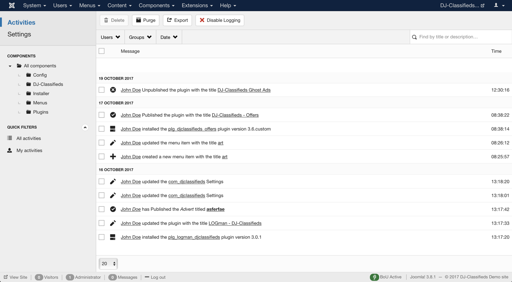Click the Config folder icon

click(28, 75)
